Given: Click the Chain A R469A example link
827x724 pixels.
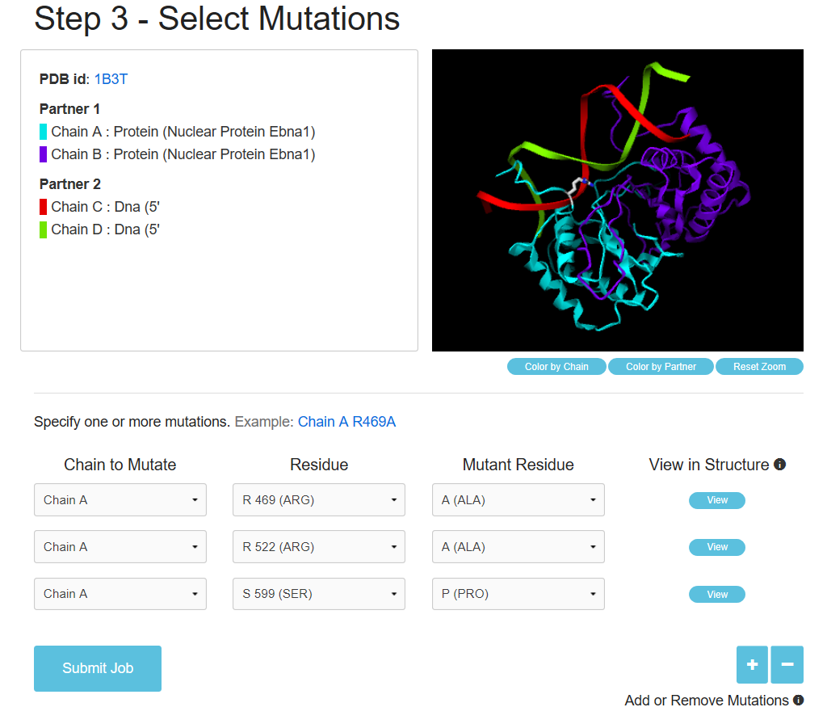Looking at the screenshot, I should (346, 422).
